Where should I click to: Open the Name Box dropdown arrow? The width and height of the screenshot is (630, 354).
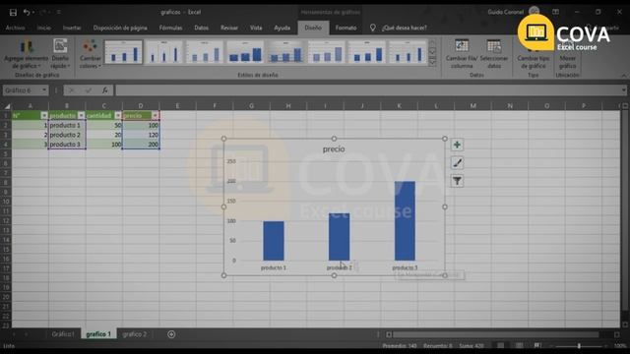43,90
